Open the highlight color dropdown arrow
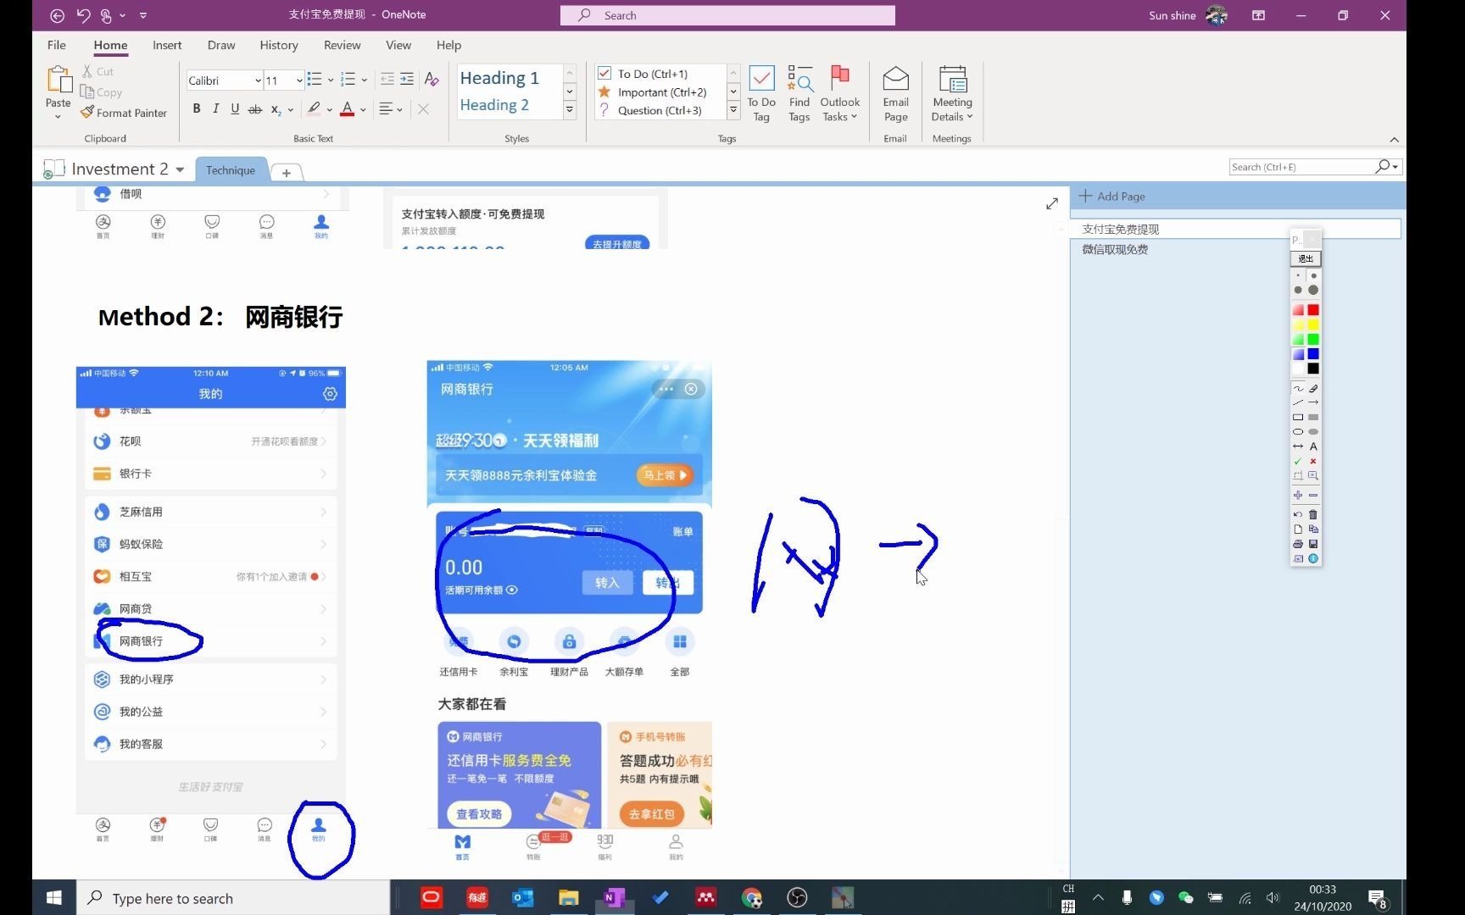Image resolution: width=1465 pixels, height=915 pixels. pos(329,109)
